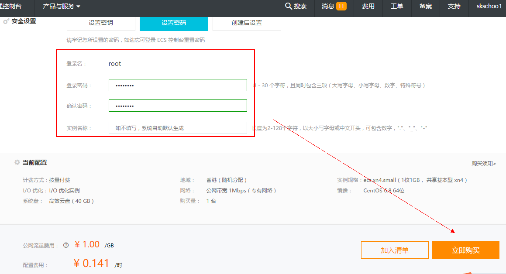Open the messages badge showing 11

341,6
